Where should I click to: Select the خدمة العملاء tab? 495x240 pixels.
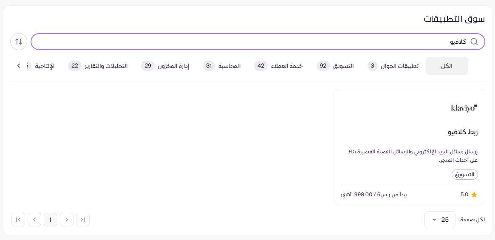pyautogui.click(x=278, y=66)
